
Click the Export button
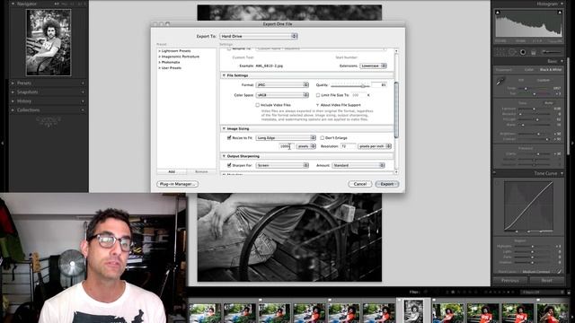pos(387,184)
